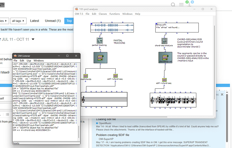Open 'Problem creating SDIF file' topic link
Screen dimensions: 232x148
click(x=112, y=135)
